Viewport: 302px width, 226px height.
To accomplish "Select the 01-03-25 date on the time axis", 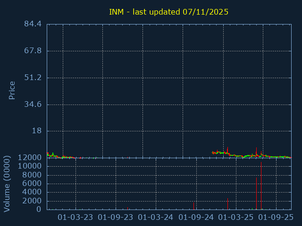I will pyautogui.click(x=236, y=218).
